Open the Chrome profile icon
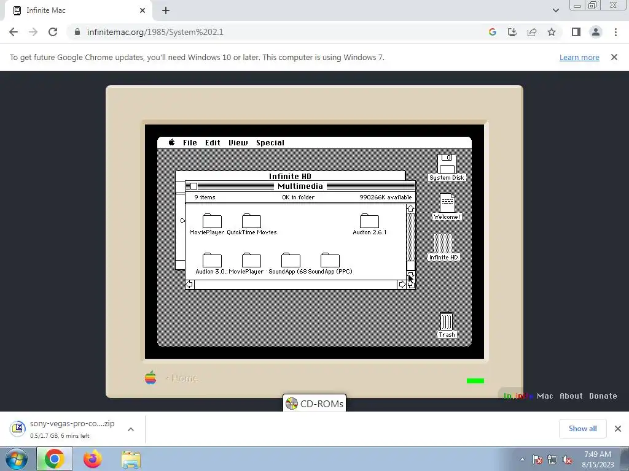The height and width of the screenshot is (471, 629). click(596, 32)
